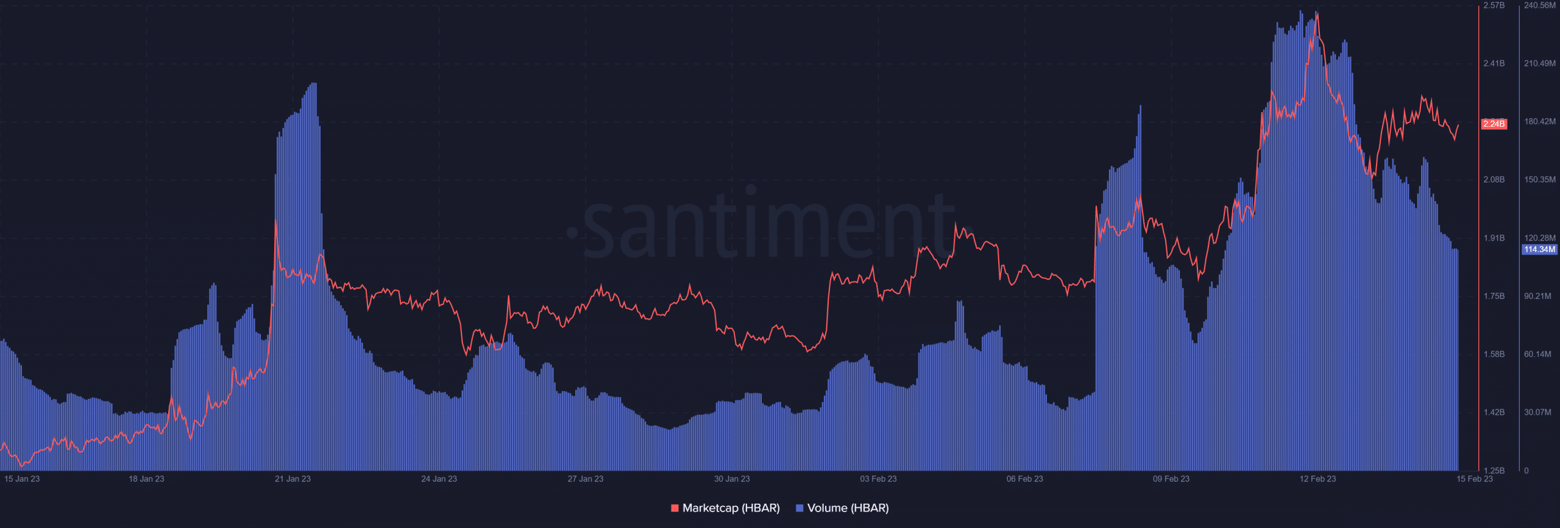Click the 2.41B marketcap axis value
The height and width of the screenshot is (528, 1560).
pos(1494,63)
